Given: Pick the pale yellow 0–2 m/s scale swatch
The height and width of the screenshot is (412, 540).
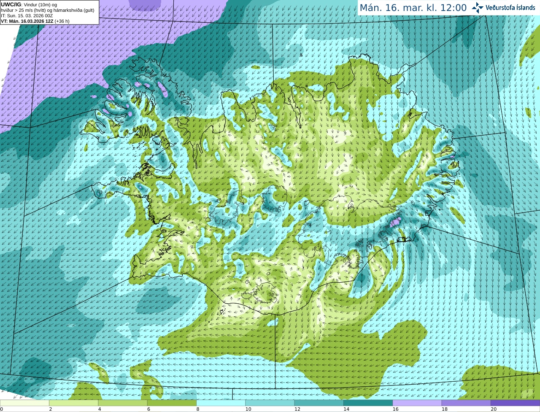Looking at the screenshot, I should (x=24, y=403).
